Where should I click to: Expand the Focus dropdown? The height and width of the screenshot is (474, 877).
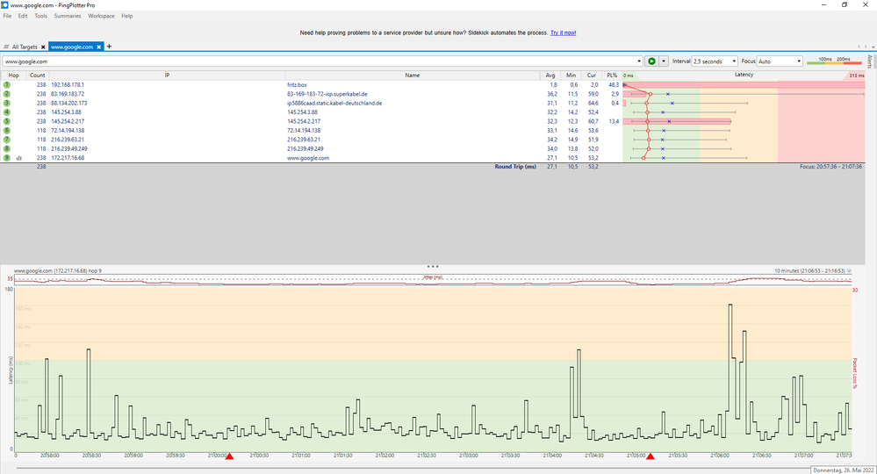click(798, 61)
